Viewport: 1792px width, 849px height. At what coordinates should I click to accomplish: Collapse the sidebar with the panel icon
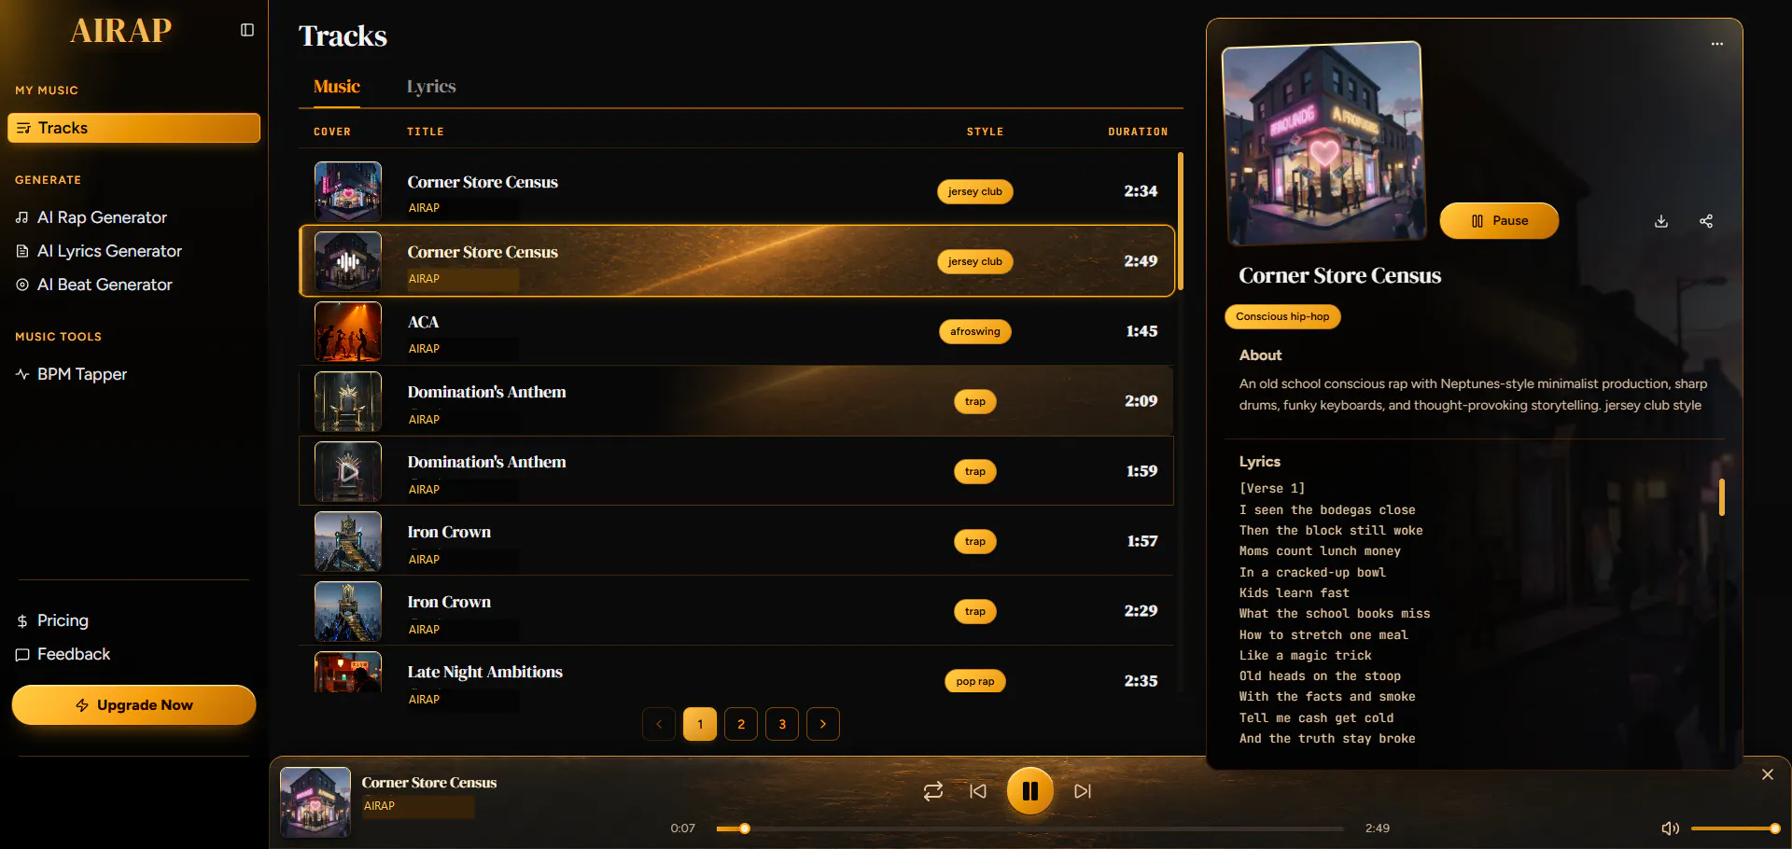pos(247,30)
